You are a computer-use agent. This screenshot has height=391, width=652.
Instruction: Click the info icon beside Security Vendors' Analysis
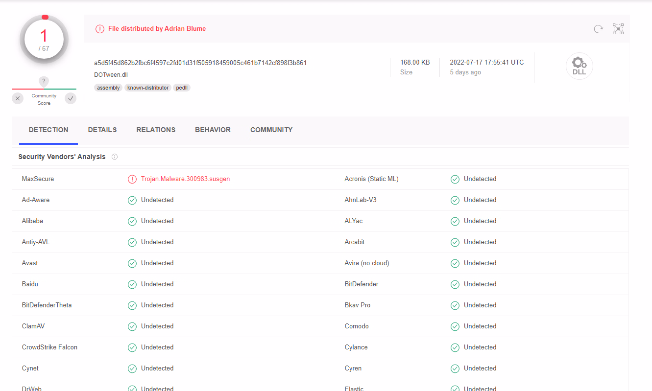point(115,157)
